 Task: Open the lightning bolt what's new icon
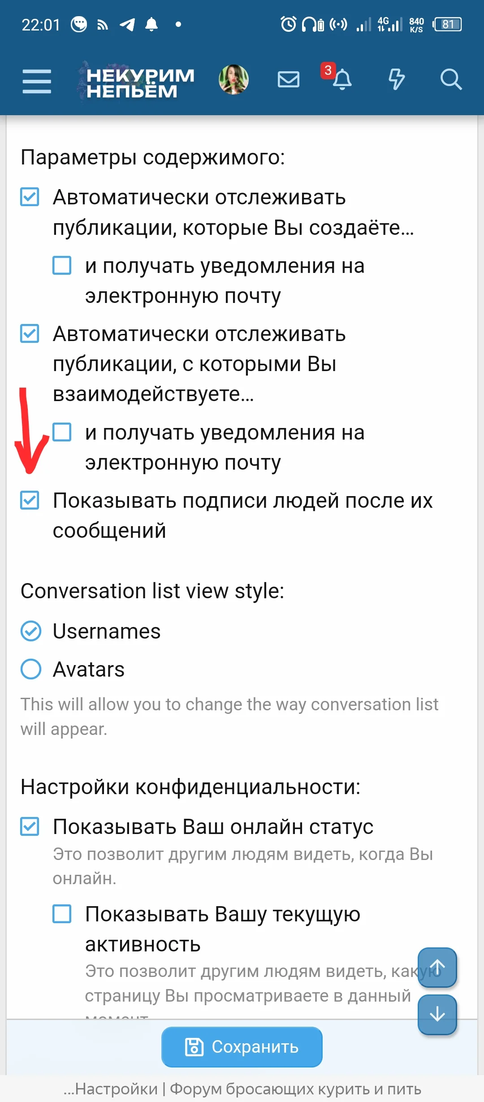pyautogui.click(x=396, y=80)
